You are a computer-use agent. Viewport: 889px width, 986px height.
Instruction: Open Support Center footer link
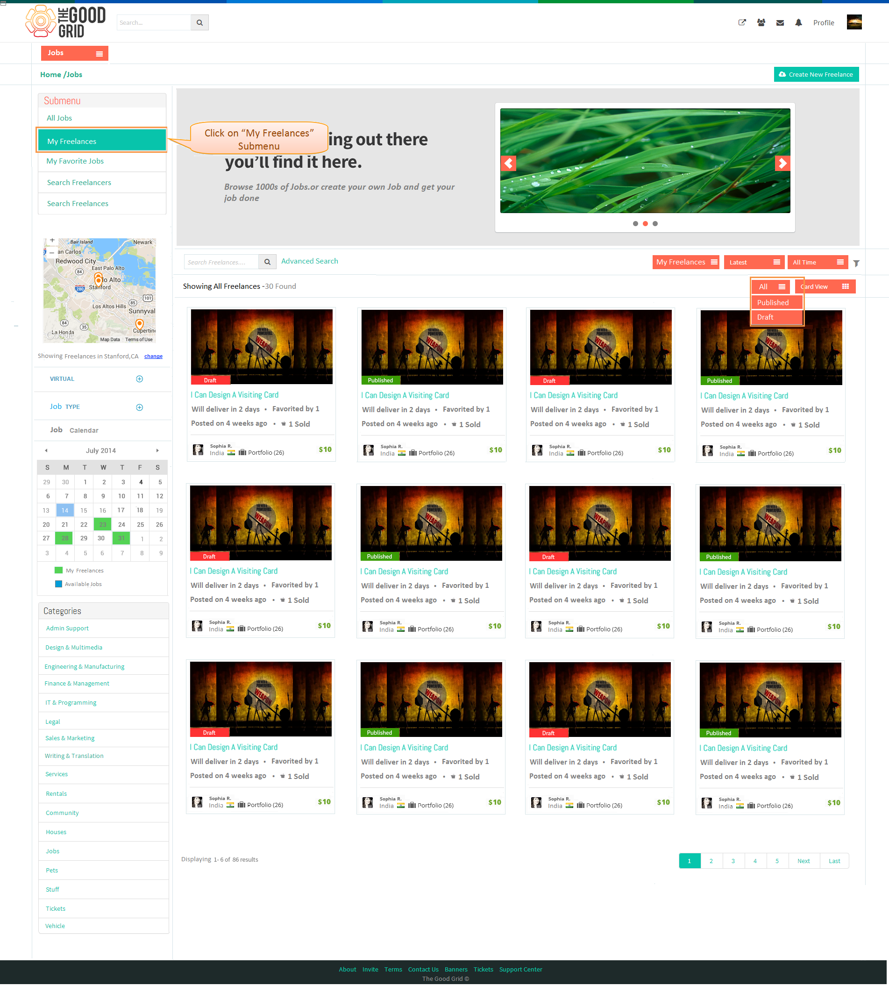[x=521, y=970]
